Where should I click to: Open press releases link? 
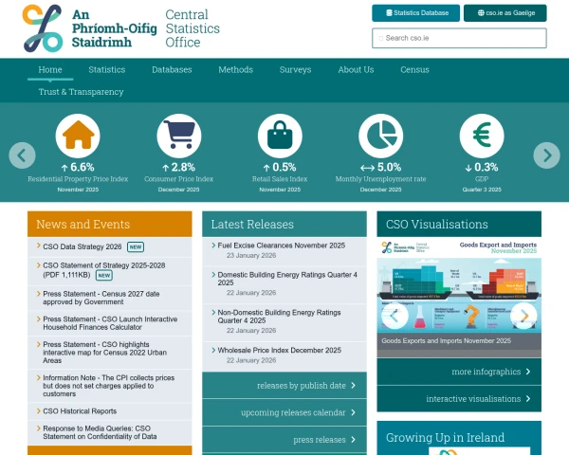click(x=284, y=440)
